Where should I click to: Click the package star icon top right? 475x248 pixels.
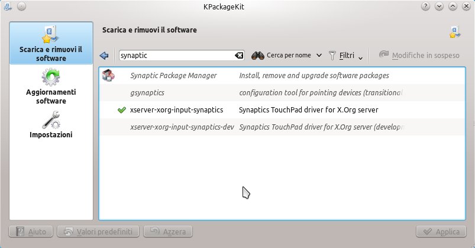[455, 31]
